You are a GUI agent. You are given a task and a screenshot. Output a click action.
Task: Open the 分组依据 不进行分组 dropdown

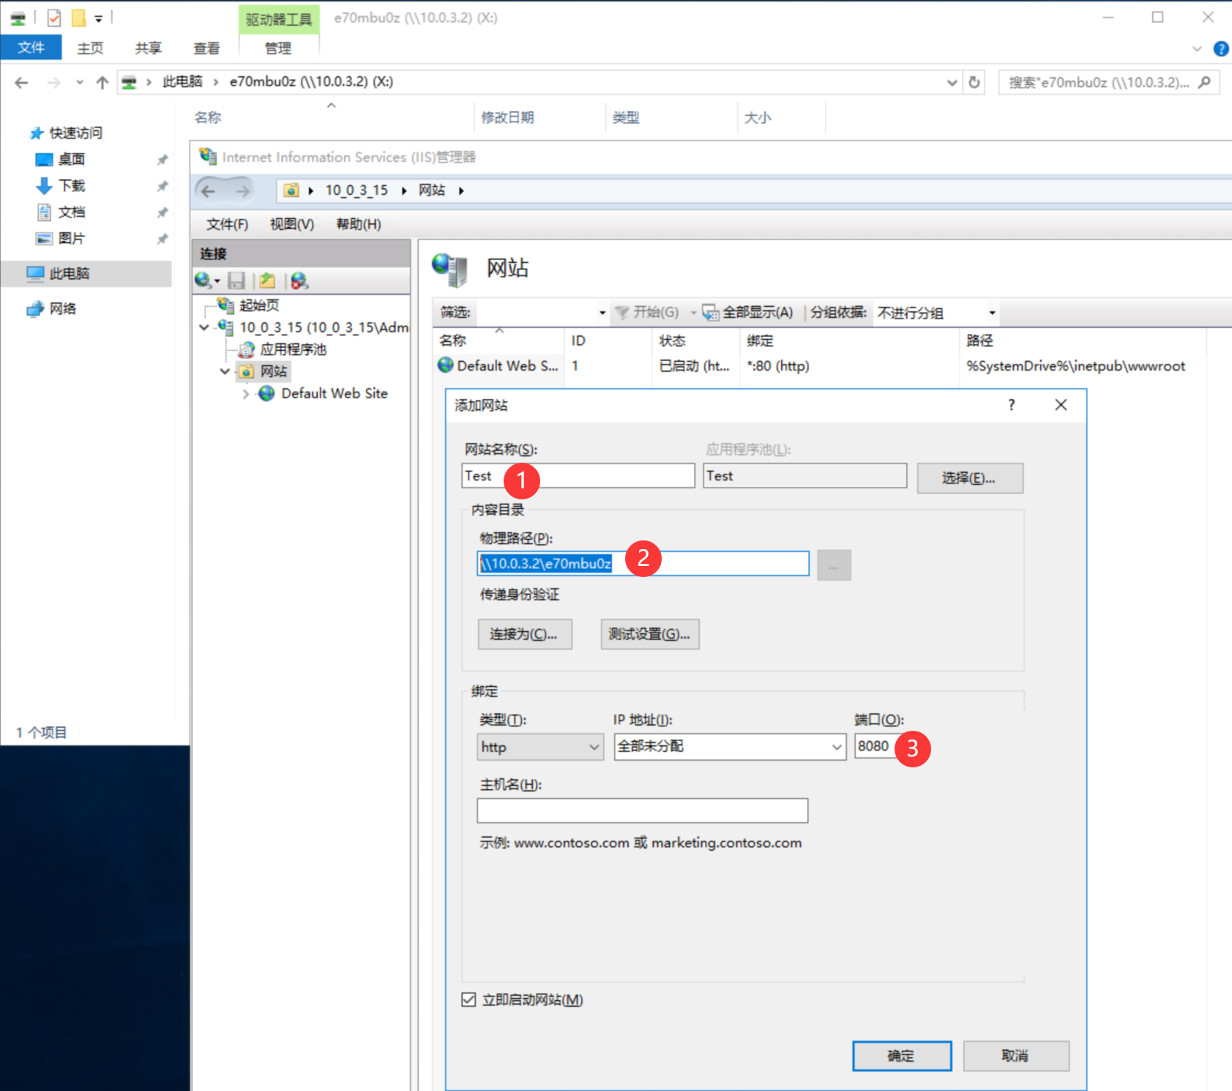point(992,313)
